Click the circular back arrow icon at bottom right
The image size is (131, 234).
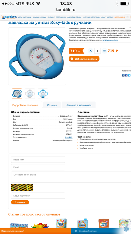click(126, 229)
